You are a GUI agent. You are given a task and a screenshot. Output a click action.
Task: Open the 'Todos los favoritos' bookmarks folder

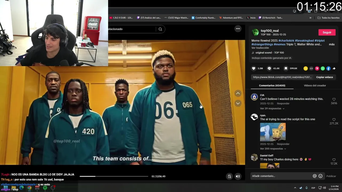tap(328, 18)
